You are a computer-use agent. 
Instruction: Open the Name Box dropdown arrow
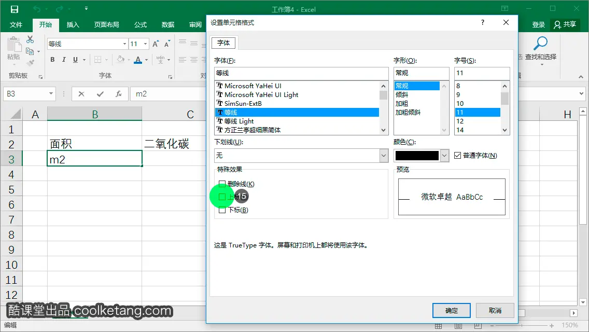coord(51,93)
